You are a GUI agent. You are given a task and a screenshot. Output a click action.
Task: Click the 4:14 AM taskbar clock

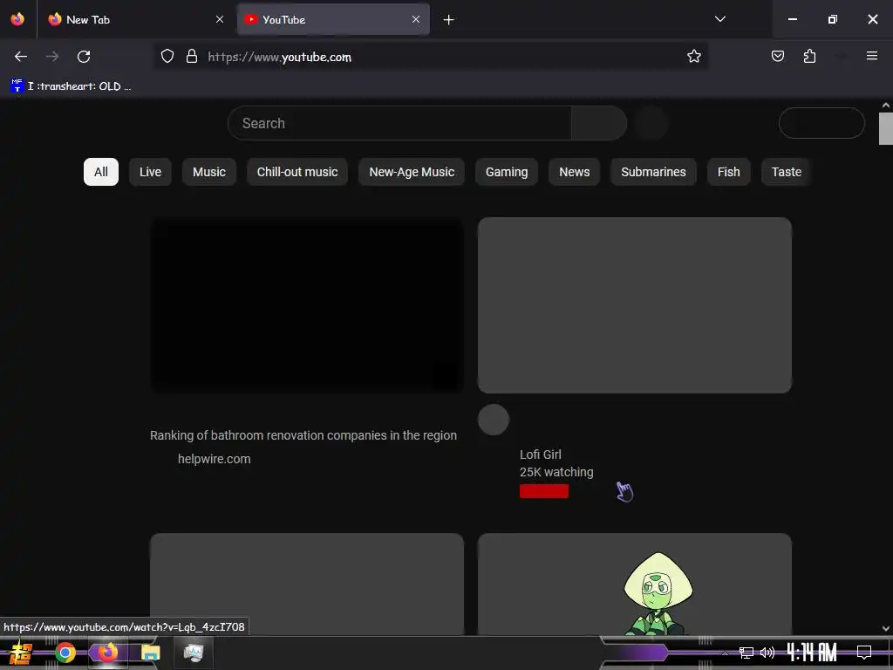point(812,653)
